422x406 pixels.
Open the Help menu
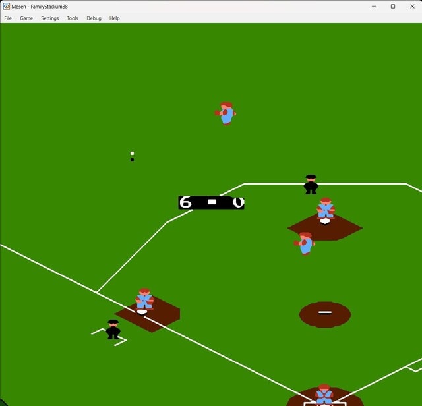(x=114, y=18)
